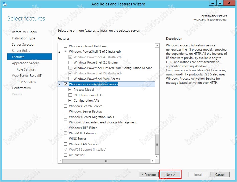This screenshot has height=182, width=237.
Task: Check the Windows Search Service checkbox
Action: (65, 106)
